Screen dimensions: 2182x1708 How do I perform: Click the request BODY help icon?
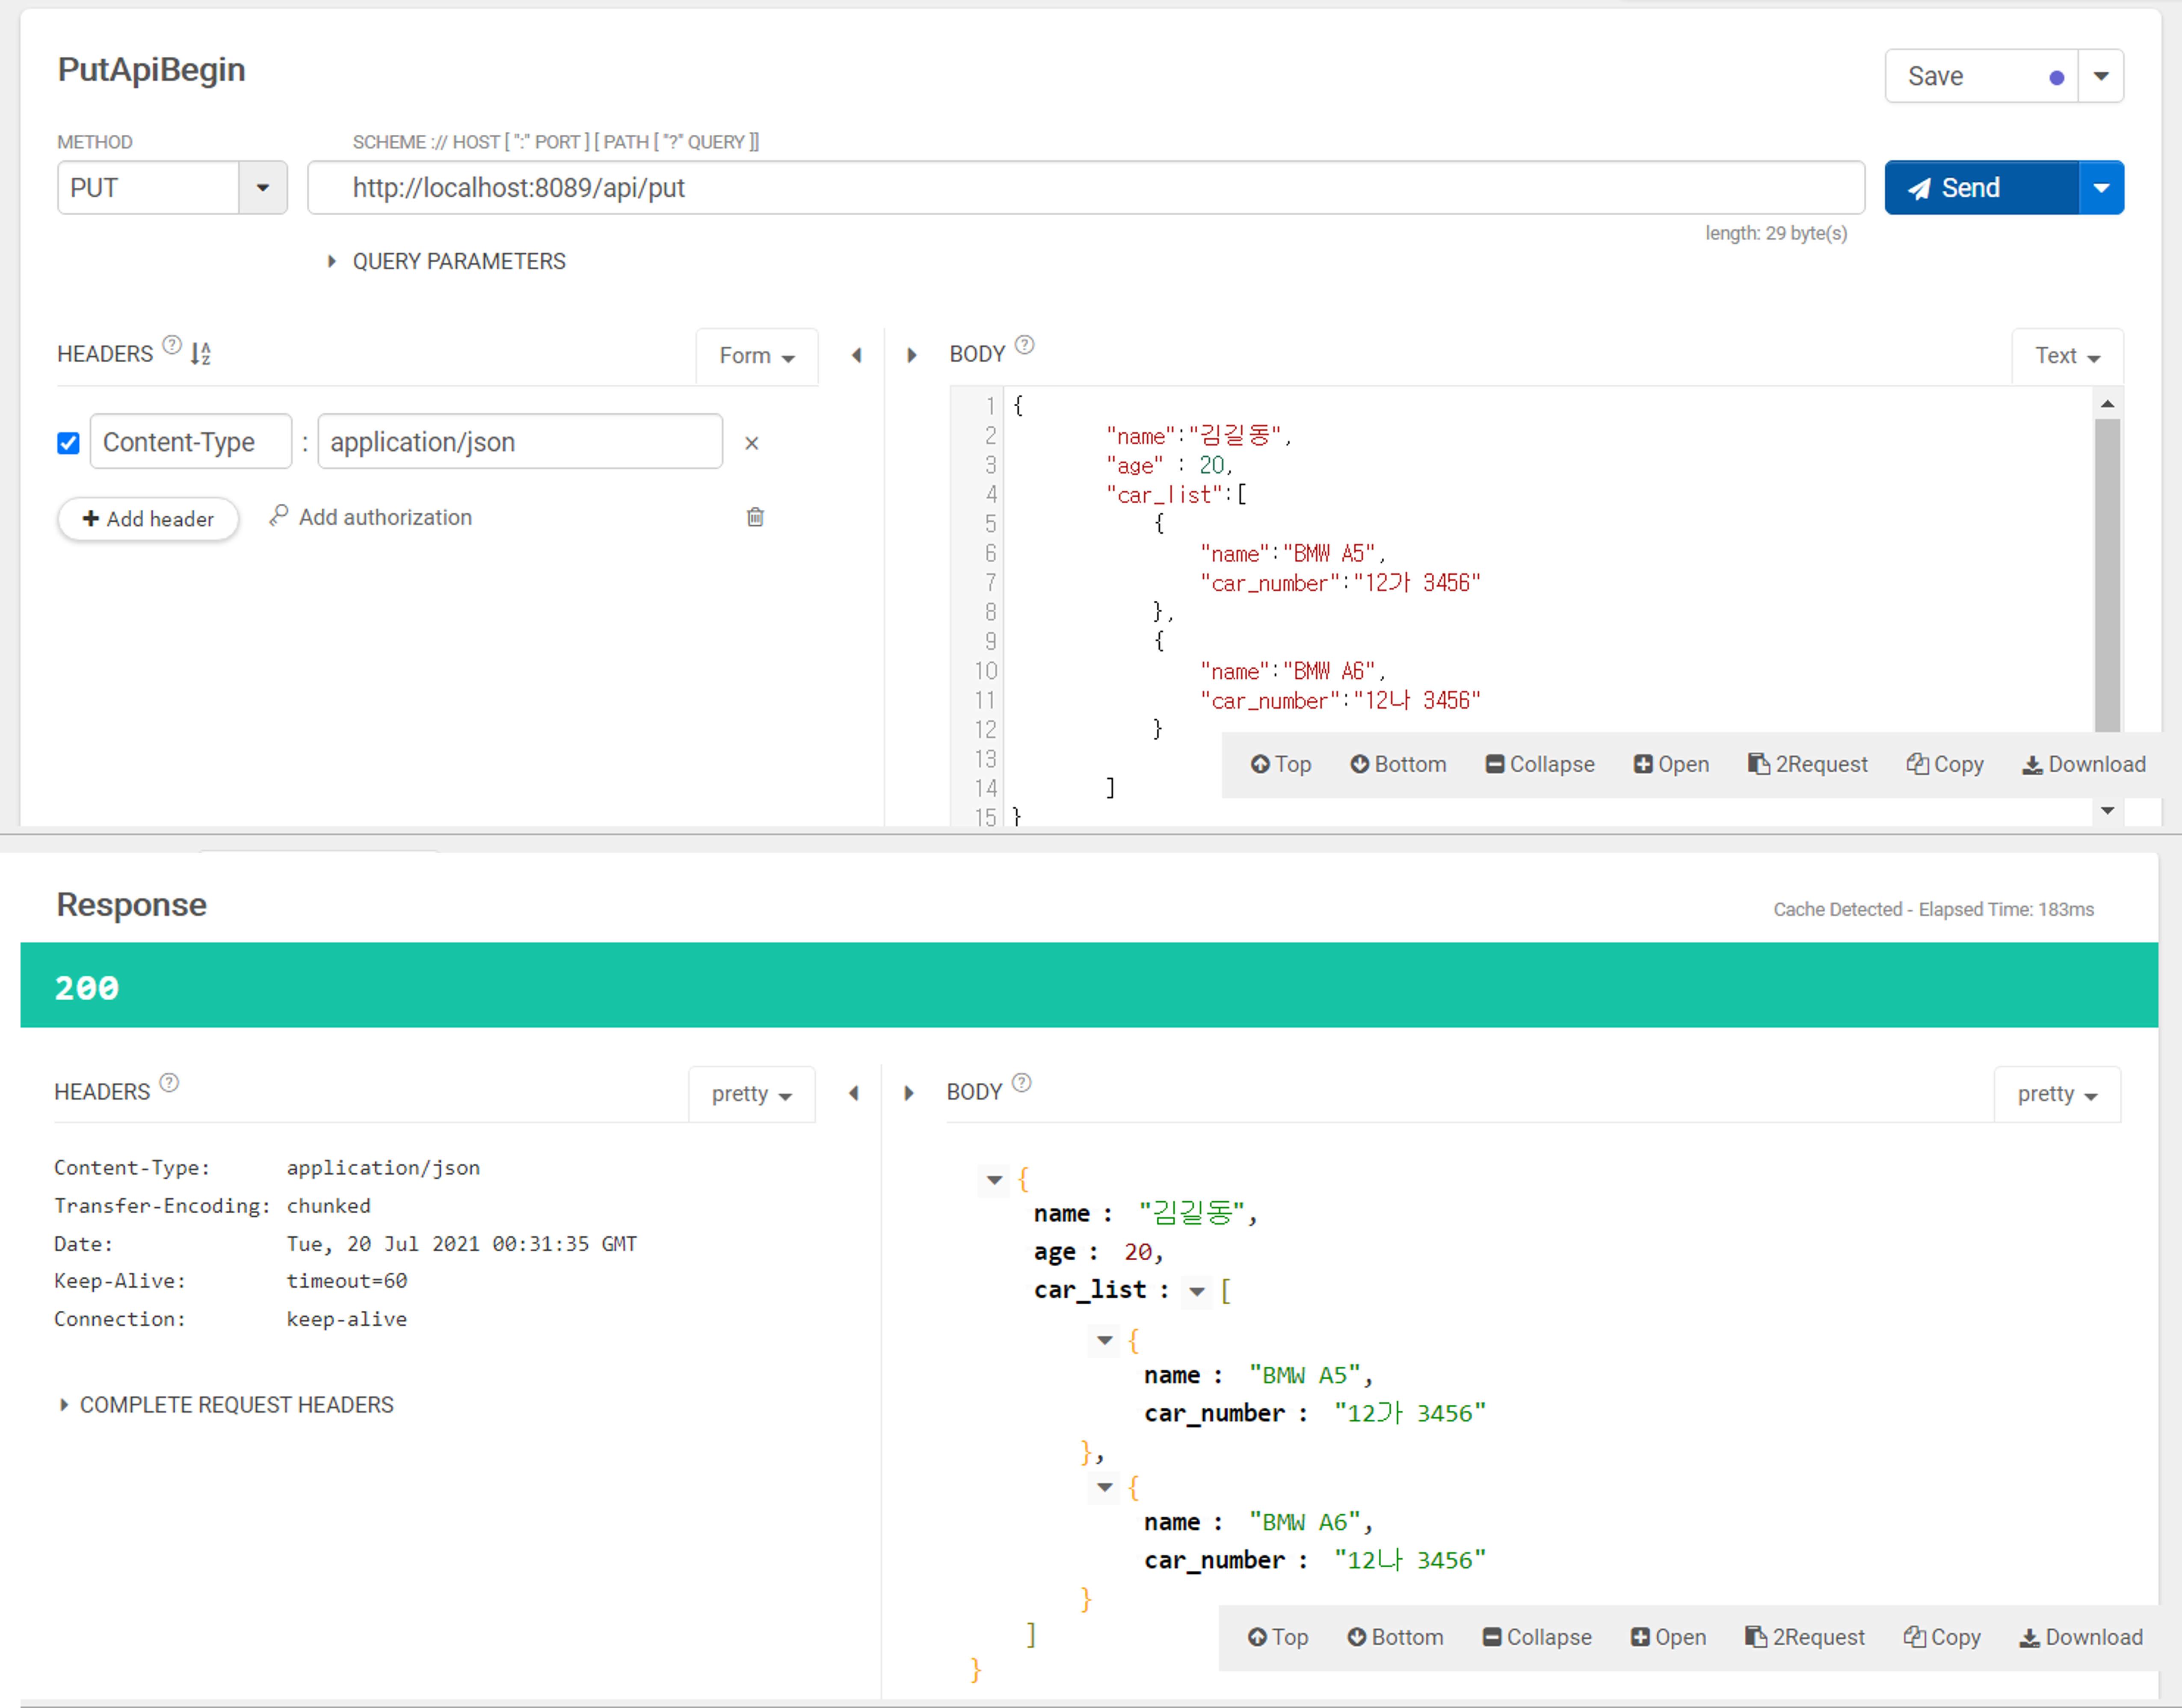[x=1024, y=346]
